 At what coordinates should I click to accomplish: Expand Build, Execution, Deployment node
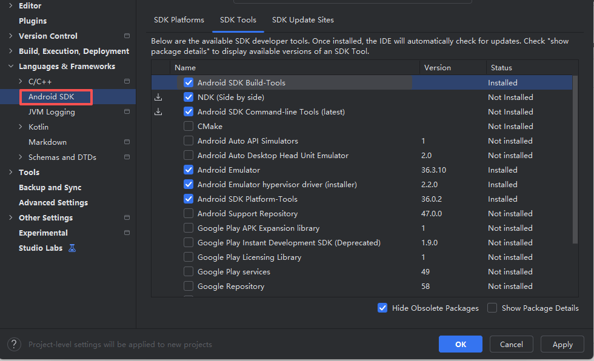coord(11,51)
